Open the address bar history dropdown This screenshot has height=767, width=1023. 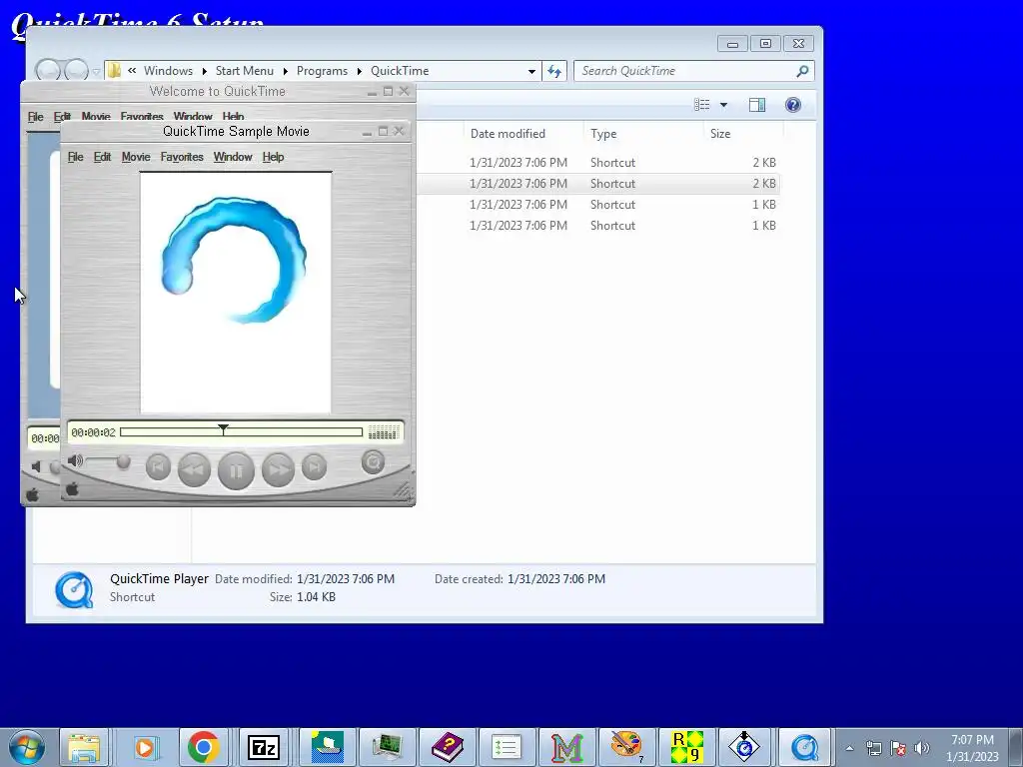click(531, 71)
